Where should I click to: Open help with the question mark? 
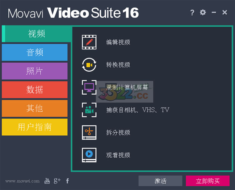[x=192, y=13]
